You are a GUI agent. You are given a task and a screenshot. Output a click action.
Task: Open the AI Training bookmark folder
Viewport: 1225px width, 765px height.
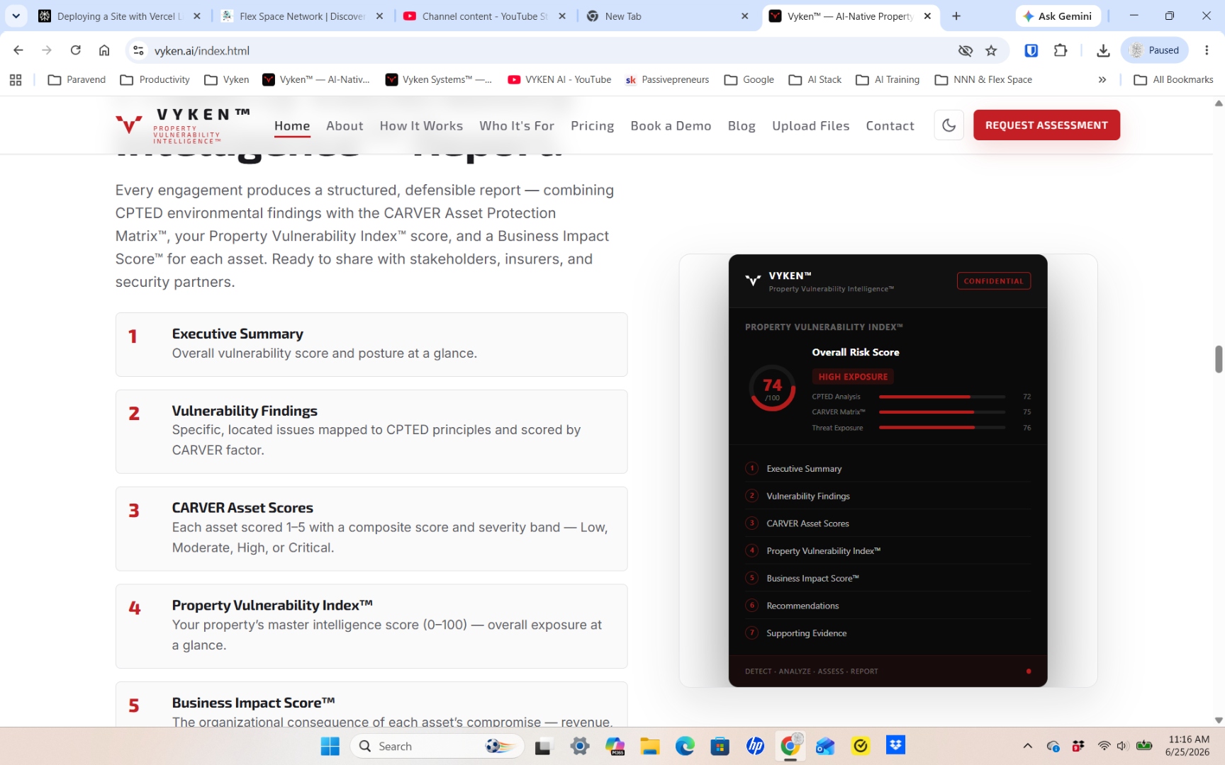tap(888, 80)
